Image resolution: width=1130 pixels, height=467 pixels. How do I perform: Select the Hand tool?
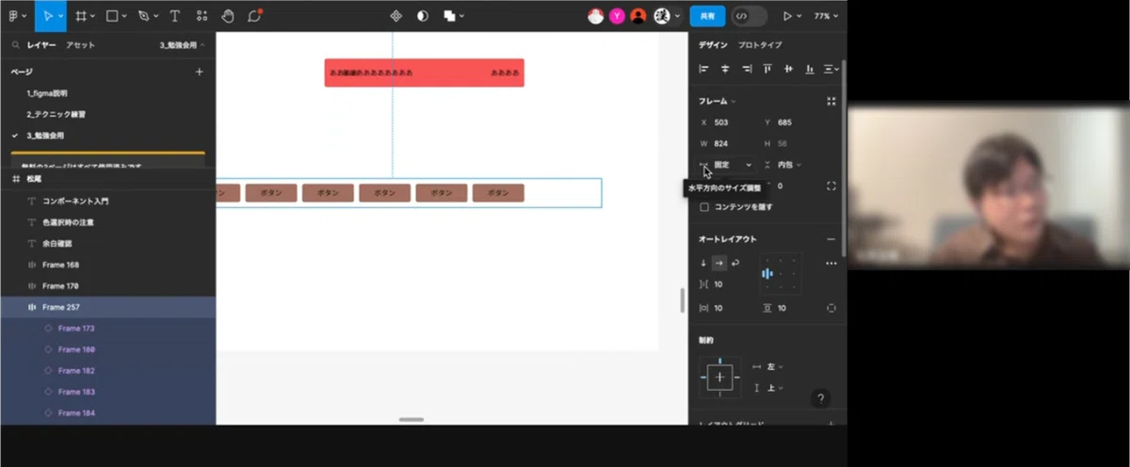(x=227, y=16)
